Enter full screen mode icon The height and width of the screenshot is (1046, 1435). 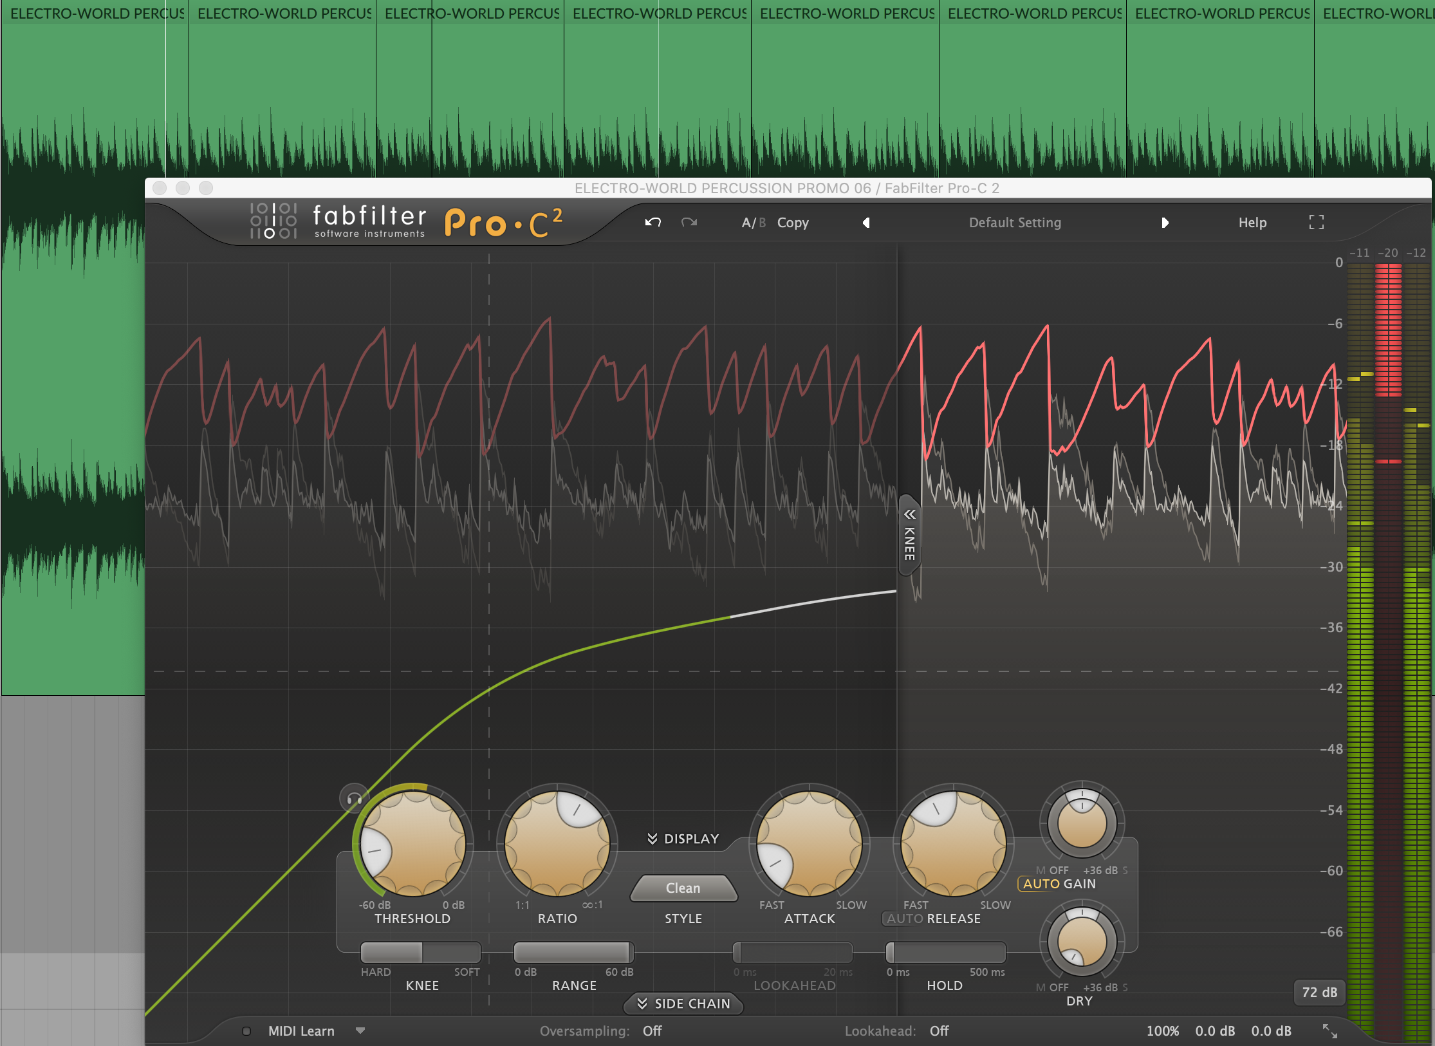click(1317, 222)
